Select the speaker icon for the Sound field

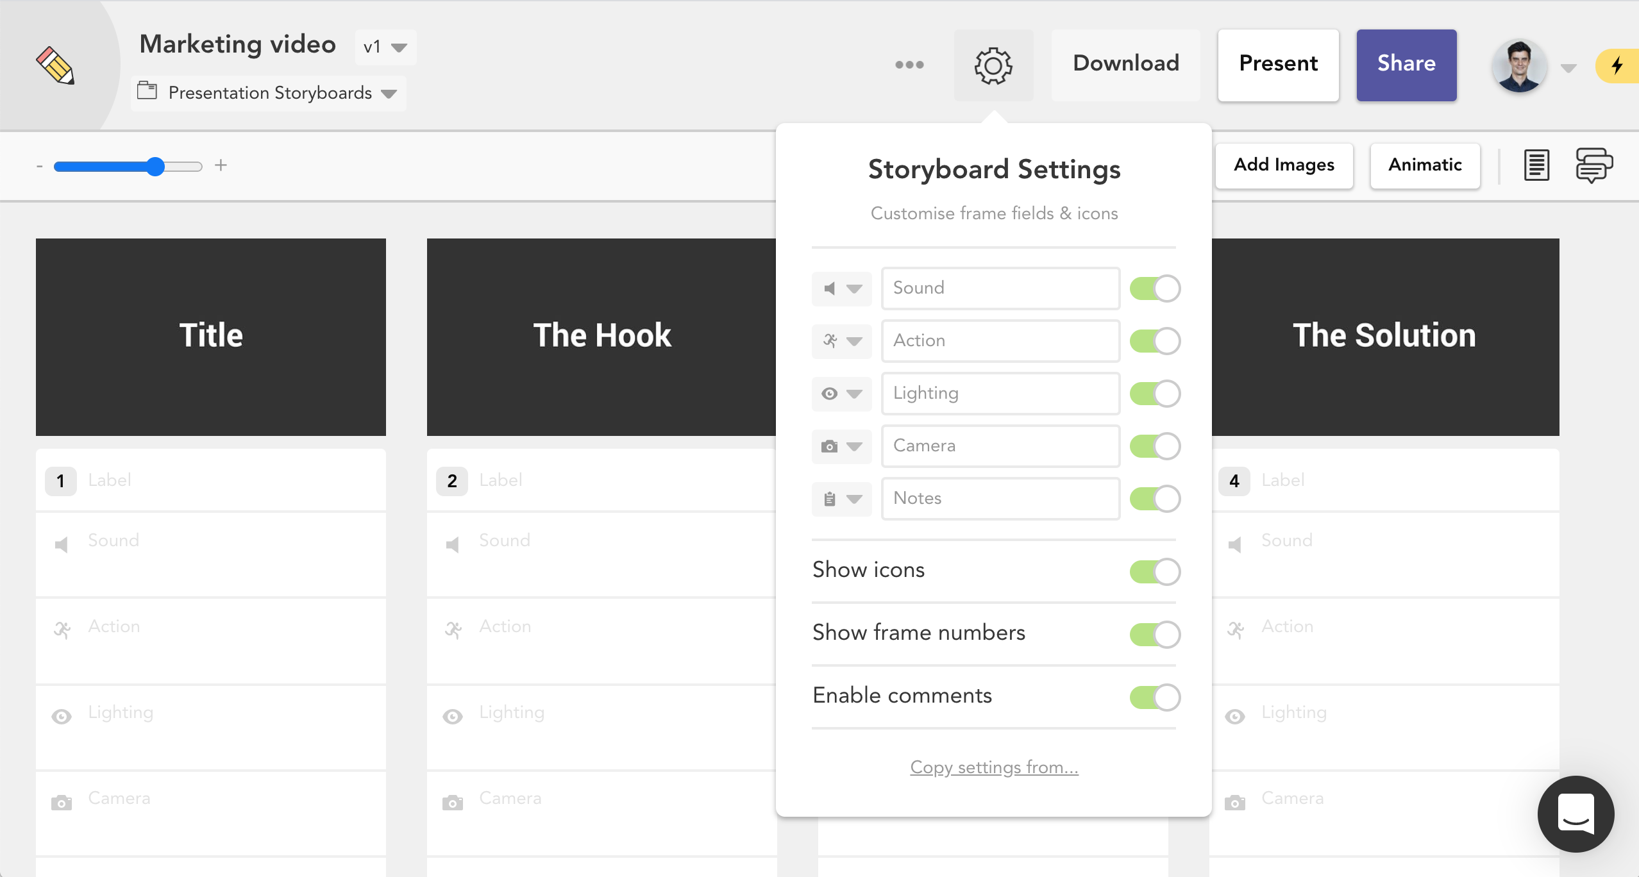point(830,288)
